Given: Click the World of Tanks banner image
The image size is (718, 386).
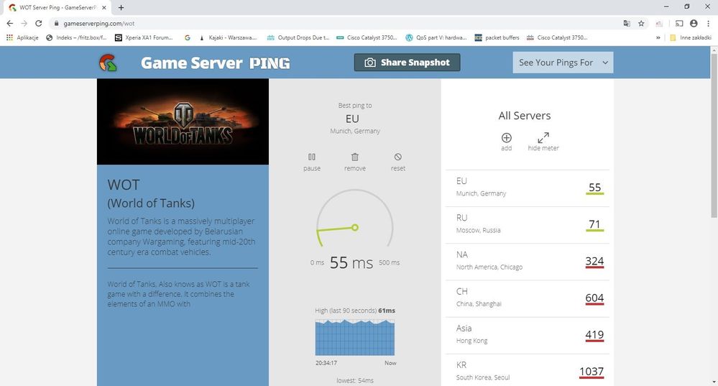Looking at the screenshot, I should [x=183, y=121].
